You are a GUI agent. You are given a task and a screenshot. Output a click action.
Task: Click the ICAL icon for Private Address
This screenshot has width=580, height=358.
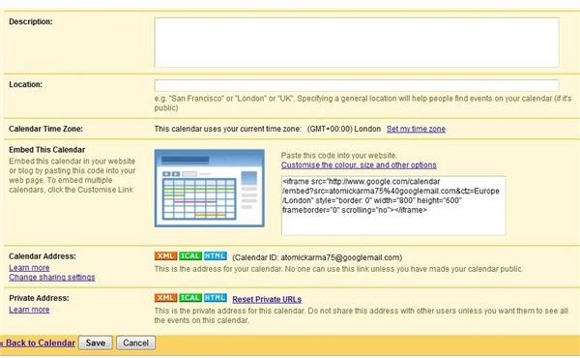click(x=190, y=298)
